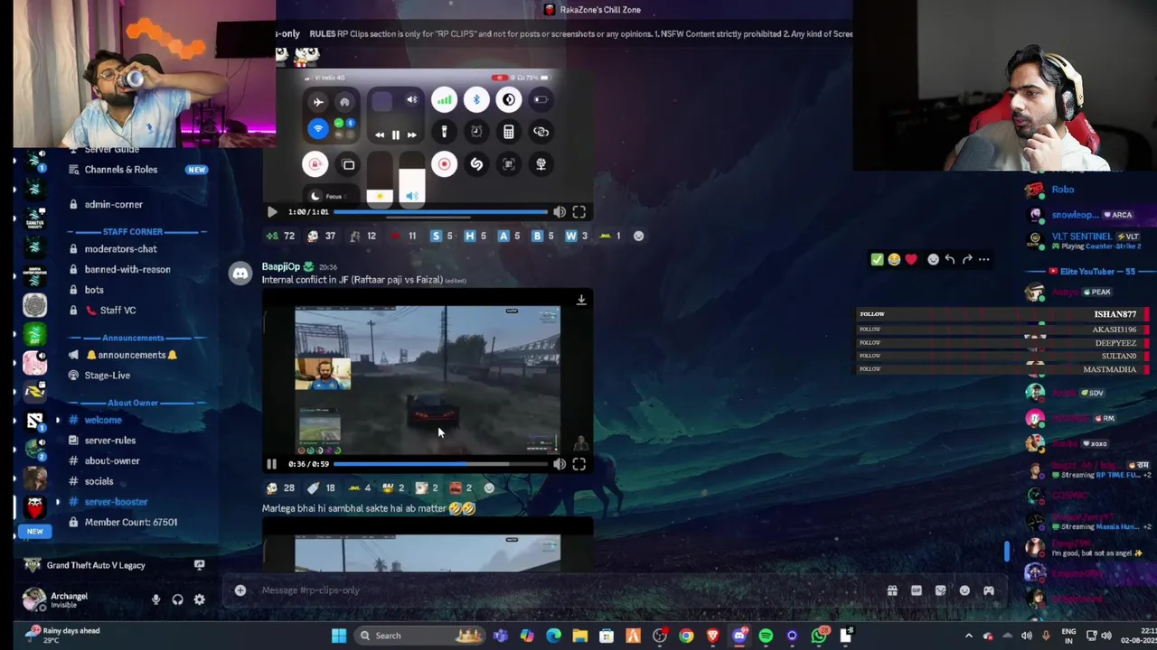This screenshot has width=1157, height=650.
Task: Enter fullscreen on the 0:36/0:59 clip
Action: (x=579, y=464)
